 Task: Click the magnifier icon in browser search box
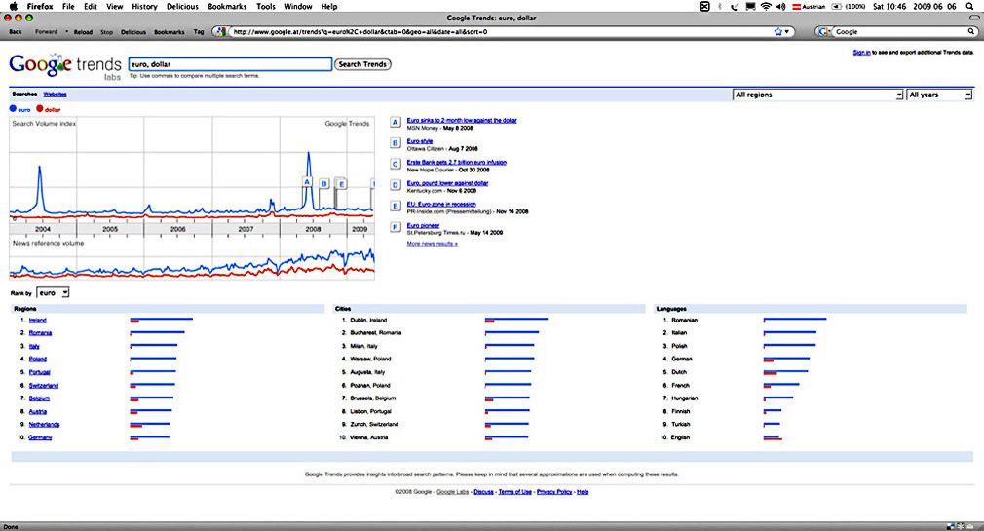pyautogui.click(x=971, y=31)
